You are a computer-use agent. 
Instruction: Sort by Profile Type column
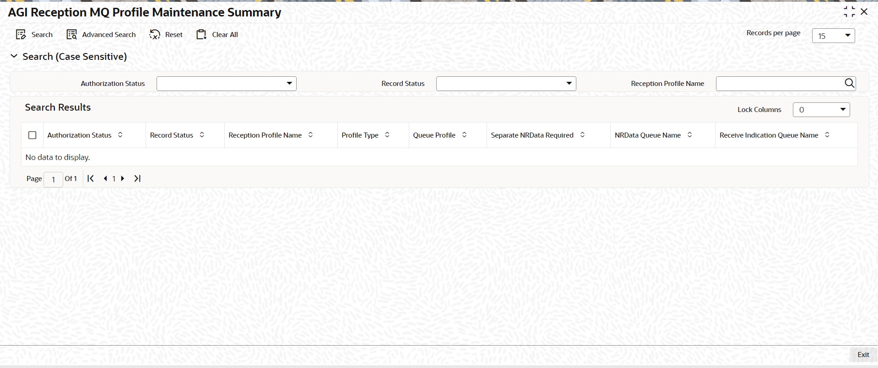[387, 135]
